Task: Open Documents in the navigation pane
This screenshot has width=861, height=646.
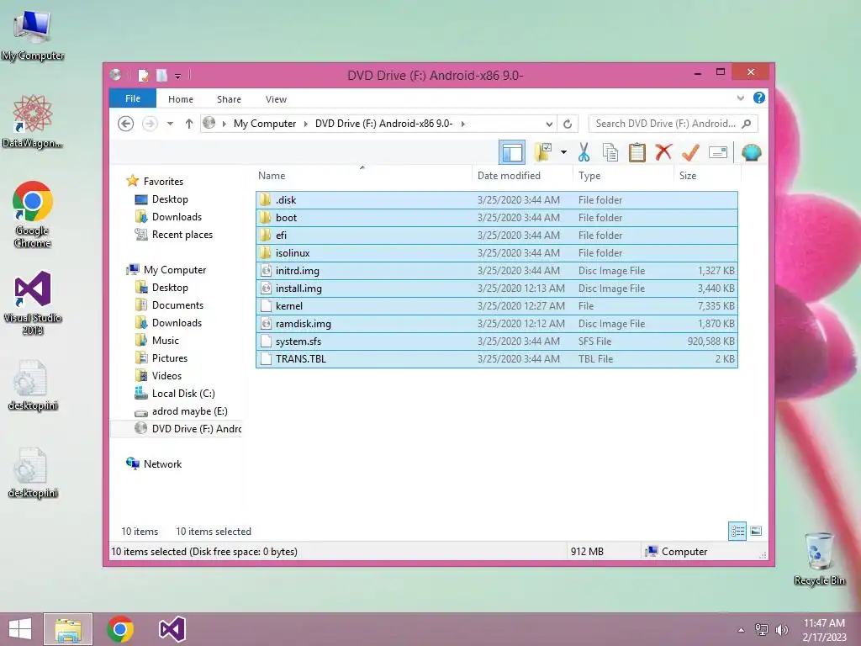Action: (169, 304)
